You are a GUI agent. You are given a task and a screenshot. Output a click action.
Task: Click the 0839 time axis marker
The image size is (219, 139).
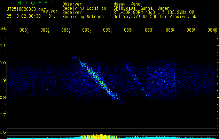coord(191,30)
